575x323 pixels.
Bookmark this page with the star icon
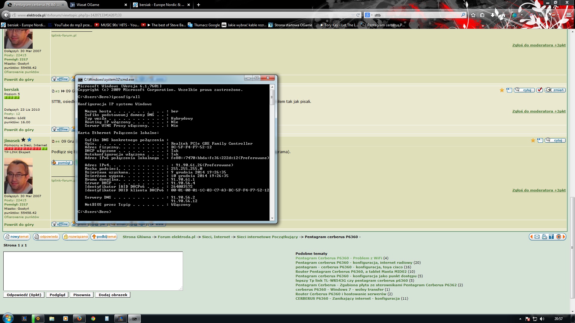[x=473, y=15]
